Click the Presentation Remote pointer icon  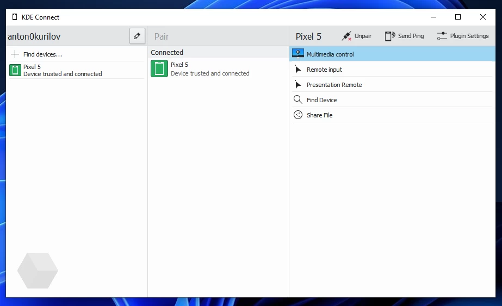click(x=298, y=85)
